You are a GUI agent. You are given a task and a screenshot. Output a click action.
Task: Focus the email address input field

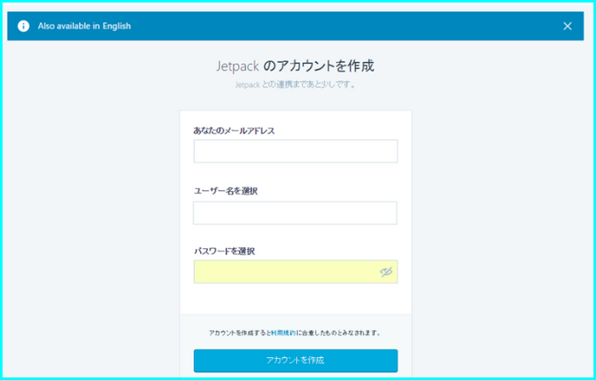point(295,151)
